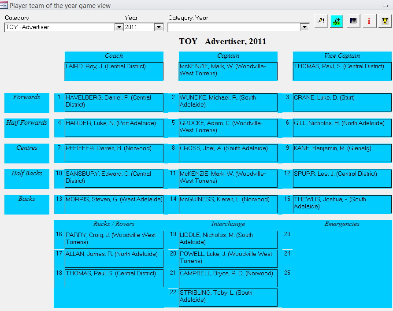Click the Captain column header

228,56
